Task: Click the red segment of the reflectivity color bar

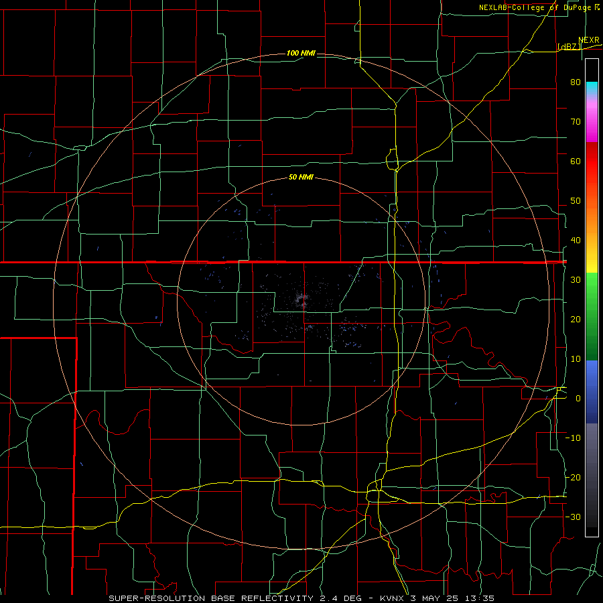Action: click(592, 161)
